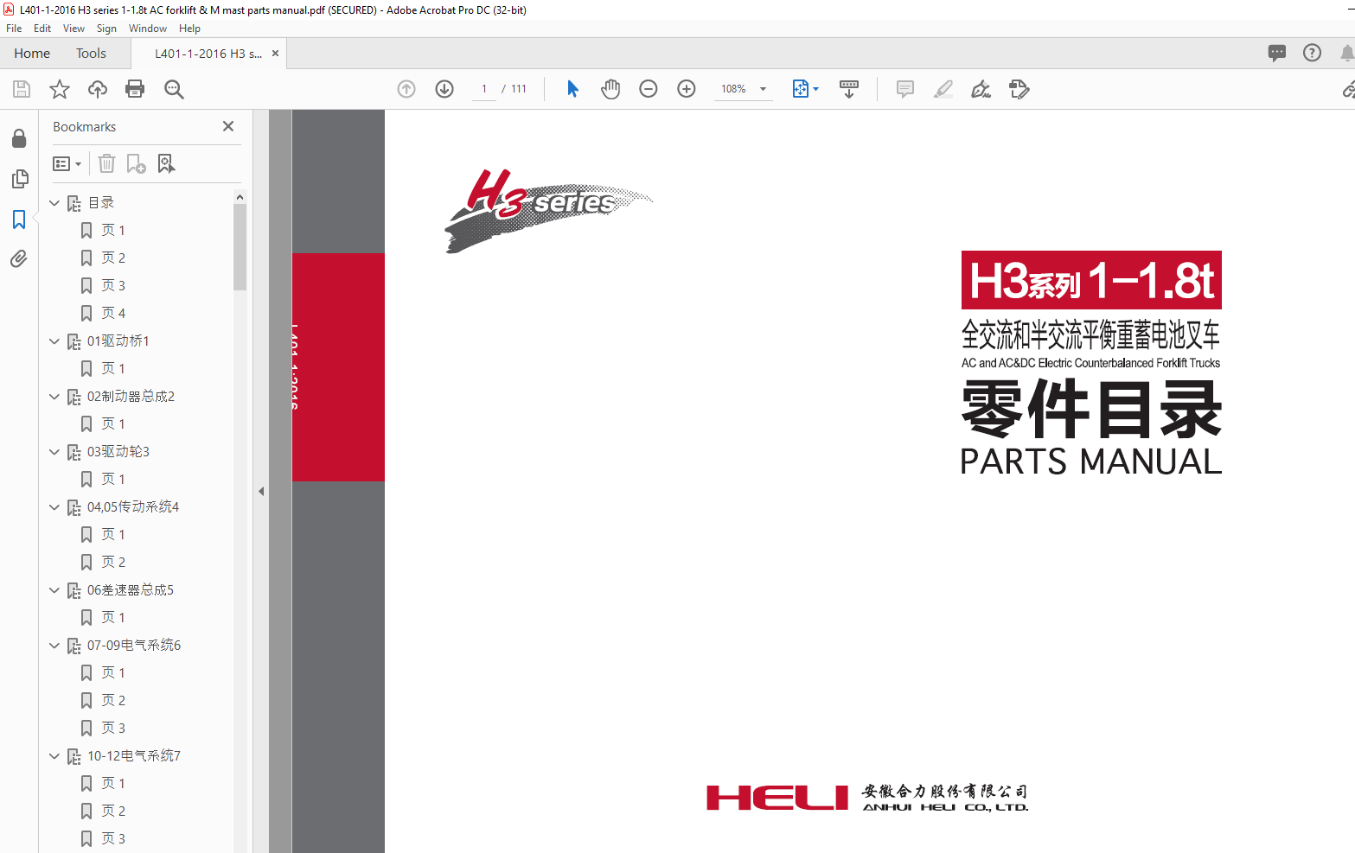
Task: Collapse the 02制动器总成2 bookmark group
Action: pyautogui.click(x=54, y=397)
